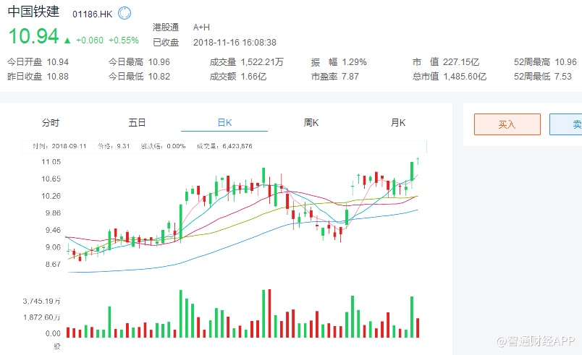The image size is (582, 355).
Task: Click the 港股通 label
Action: [165, 27]
